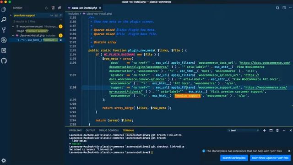
Task: Collapse class-wc-install.php search result group
Action: tap(13, 35)
